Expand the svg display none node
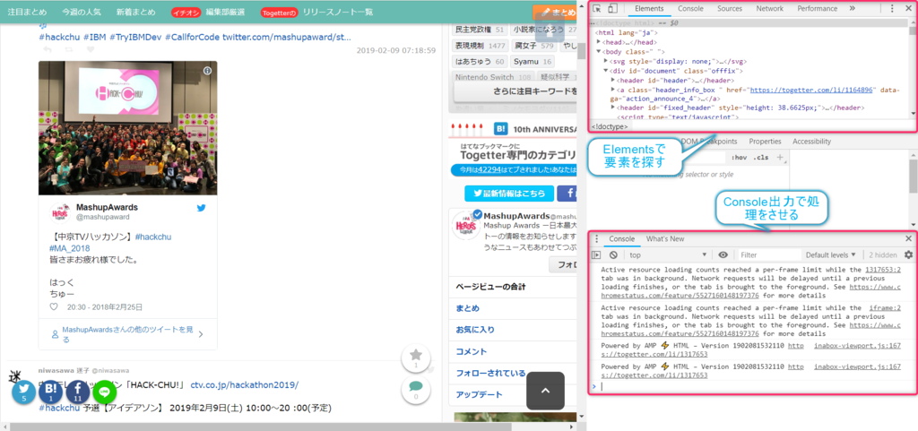The height and width of the screenshot is (431, 918). point(606,61)
